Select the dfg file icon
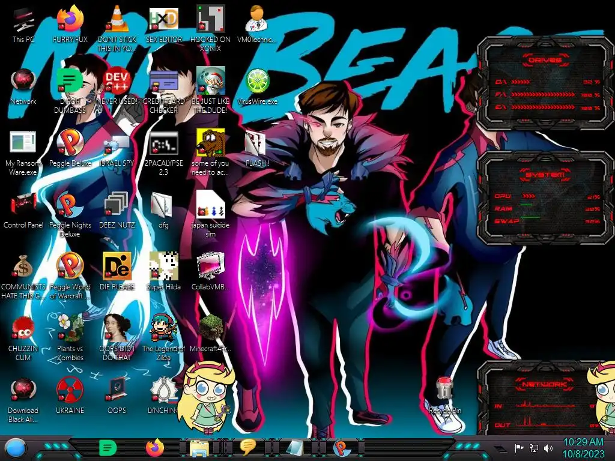The image size is (615, 461). click(163, 210)
